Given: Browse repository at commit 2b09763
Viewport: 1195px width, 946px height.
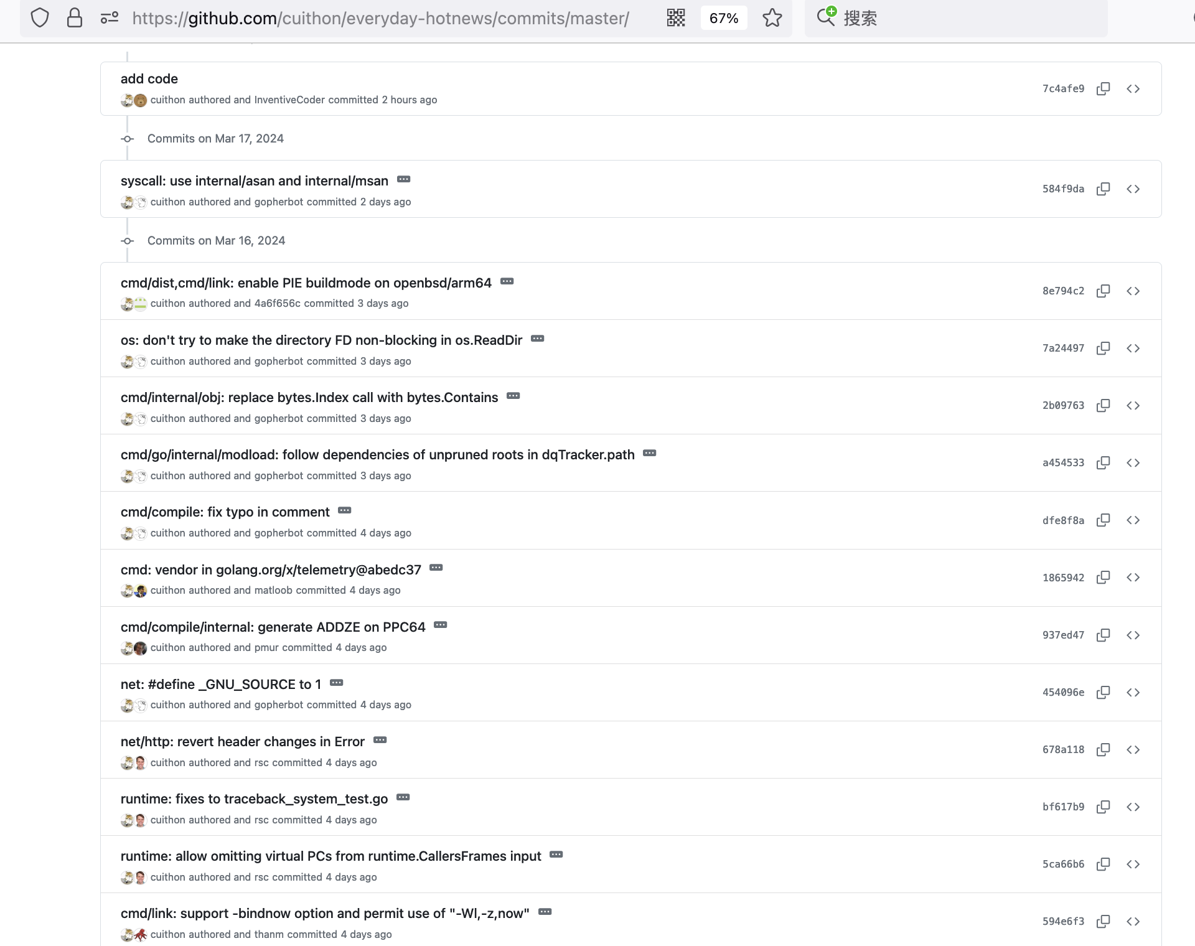Looking at the screenshot, I should [x=1133, y=406].
